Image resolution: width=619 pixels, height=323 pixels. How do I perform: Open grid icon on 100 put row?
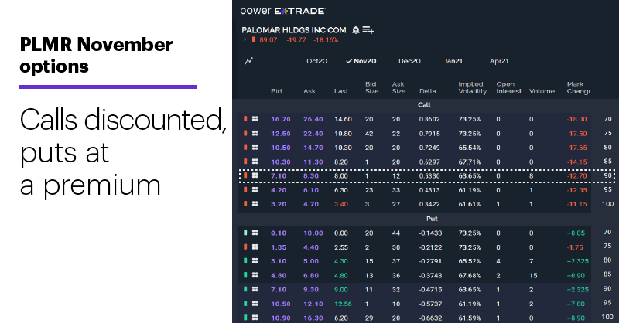pos(255,318)
